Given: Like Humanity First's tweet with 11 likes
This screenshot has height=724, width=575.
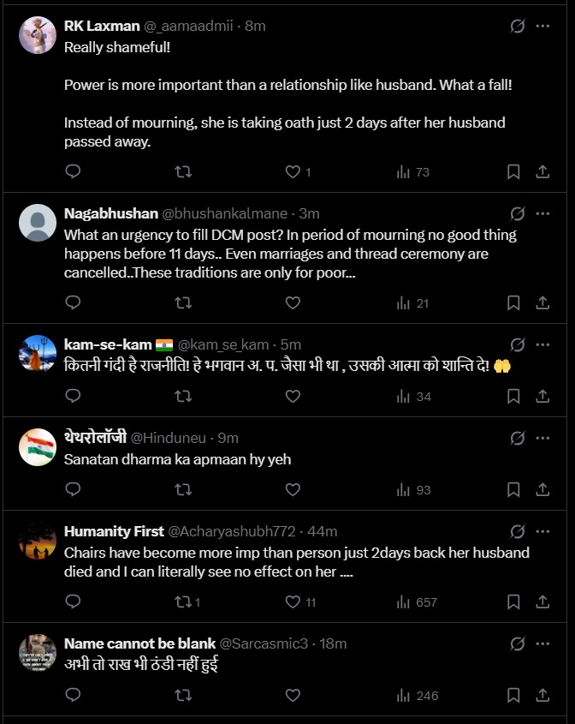Looking at the screenshot, I should pyautogui.click(x=293, y=602).
